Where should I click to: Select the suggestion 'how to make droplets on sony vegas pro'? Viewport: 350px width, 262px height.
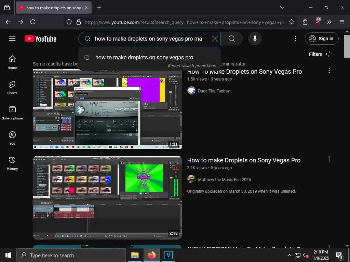click(x=150, y=57)
